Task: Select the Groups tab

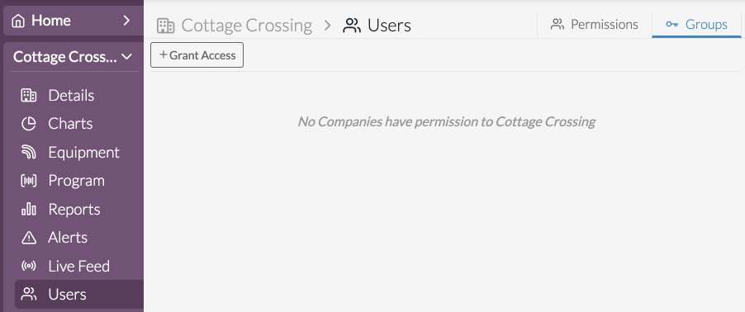Action: point(696,24)
